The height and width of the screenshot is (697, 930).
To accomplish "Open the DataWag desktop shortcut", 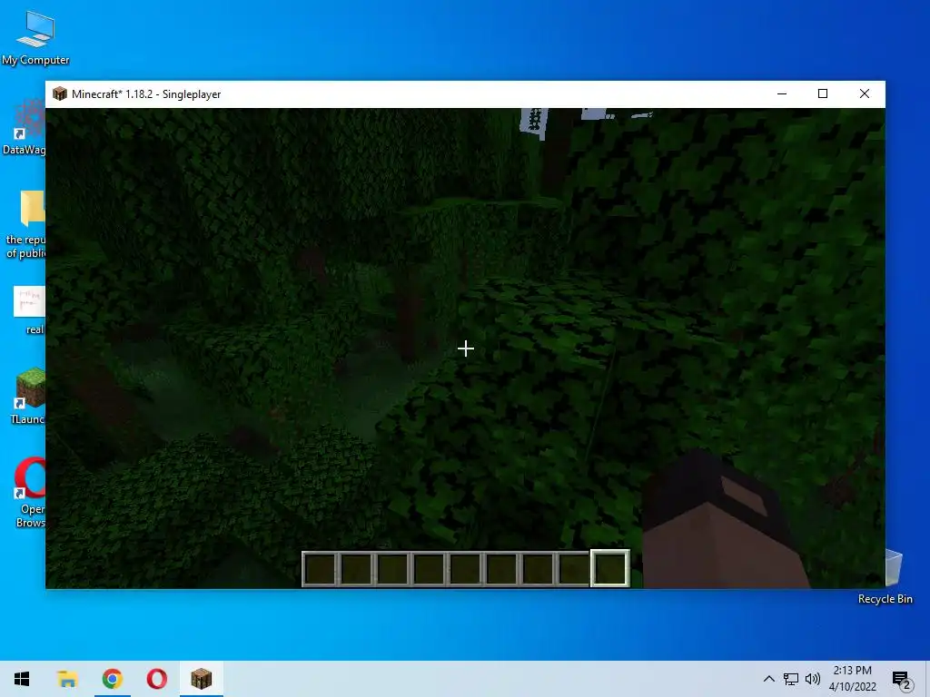I will pyautogui.click(x=24, y=127).
